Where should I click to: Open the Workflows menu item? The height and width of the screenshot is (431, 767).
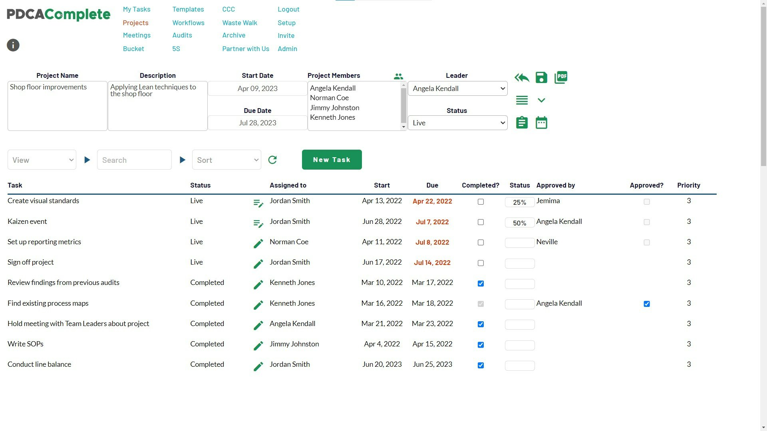pos(188,23)
